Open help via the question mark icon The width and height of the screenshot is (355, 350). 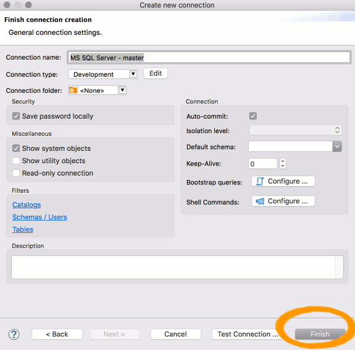14,334
